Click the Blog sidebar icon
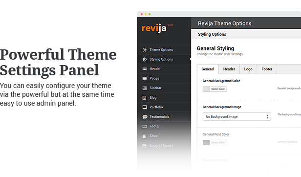The width and height of the screenshot is (301, 177). click(x=144, y=98)
